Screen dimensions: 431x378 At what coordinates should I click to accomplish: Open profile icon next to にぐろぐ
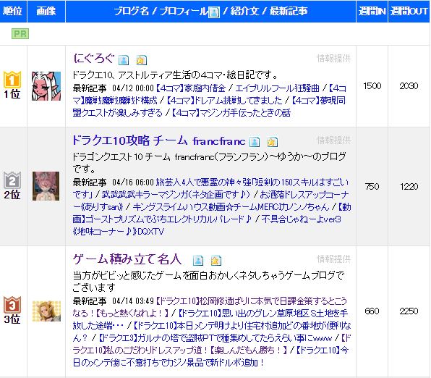[124, 60]
